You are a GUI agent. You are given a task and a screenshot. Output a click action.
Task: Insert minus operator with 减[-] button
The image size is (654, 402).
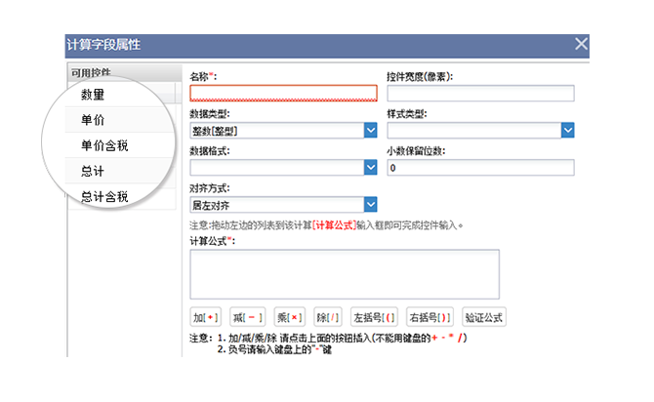click(248, 317)
